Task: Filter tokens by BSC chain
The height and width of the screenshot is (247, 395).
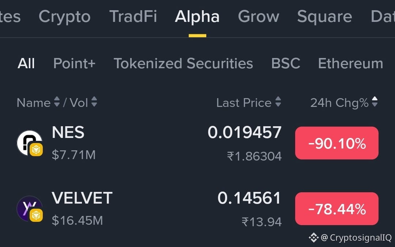Action: [x=286, y=63]
